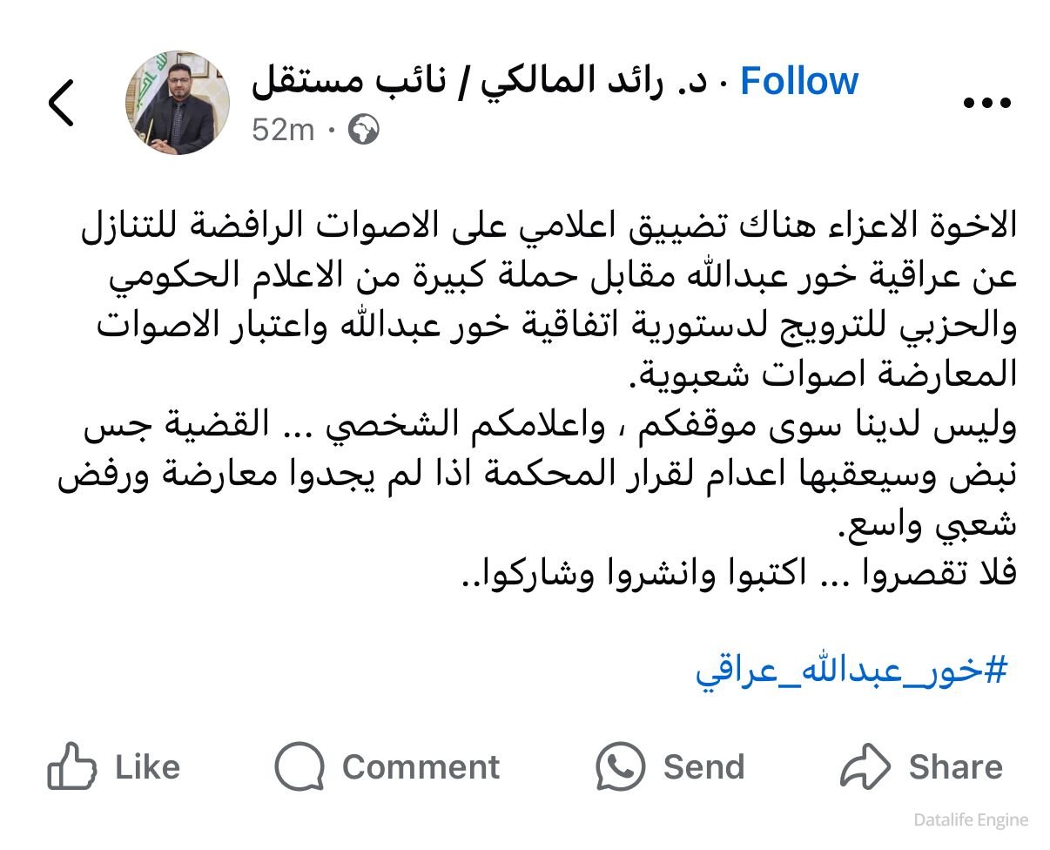Tap the Share arrow icon
The width and height of the screenshot is (1050, 850).
coord(865,766)
